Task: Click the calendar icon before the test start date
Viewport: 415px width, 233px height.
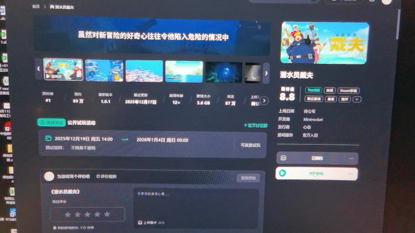Action: point(48,138)
